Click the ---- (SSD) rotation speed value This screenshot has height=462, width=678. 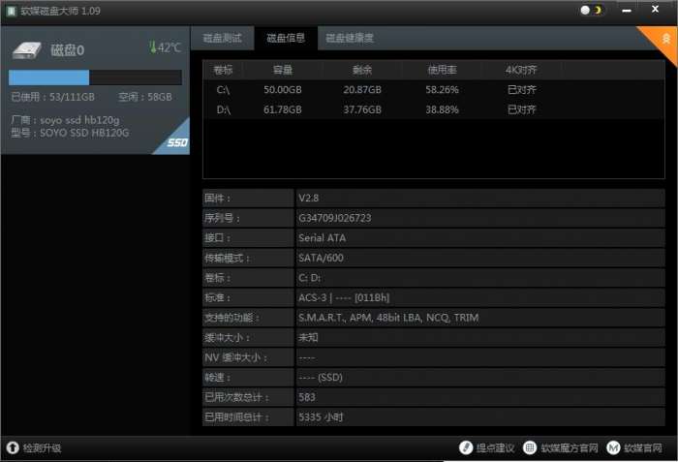321,377
